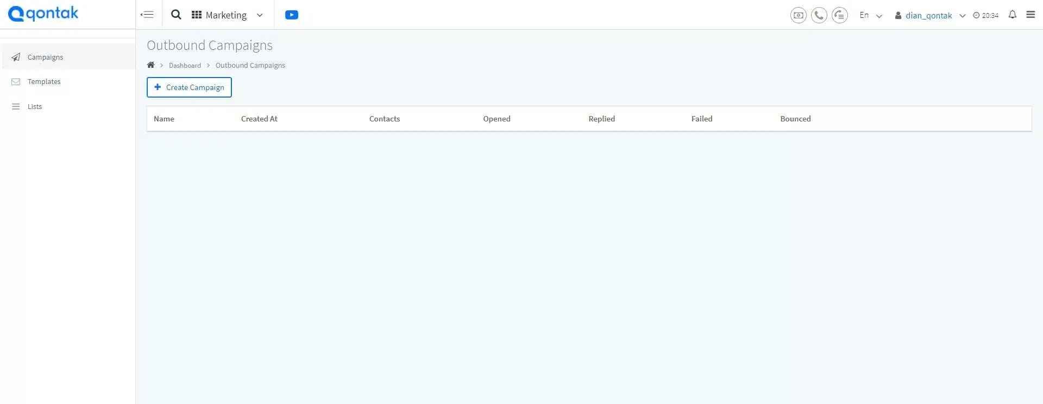Click the blue video play icon
Viewport: 1043px width, 404px height.
tap(292, 15)
